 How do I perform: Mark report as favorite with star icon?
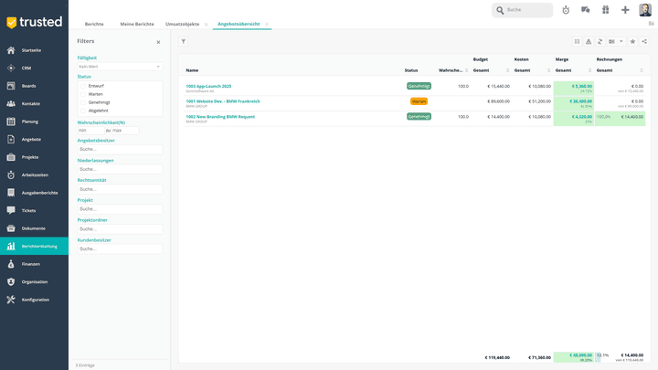[632, 41]
